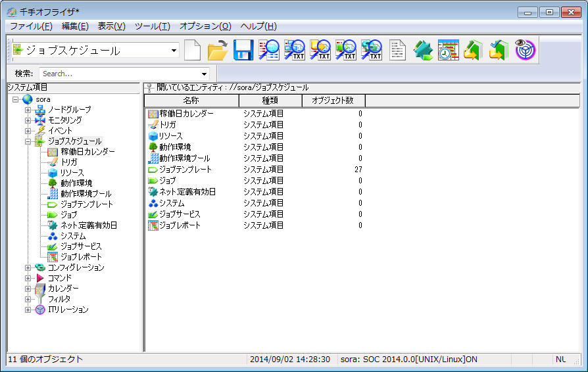The height and width of the screenshot is (372, 588).
Task: Open the ツール(T) menu
Action: (152, 26)
